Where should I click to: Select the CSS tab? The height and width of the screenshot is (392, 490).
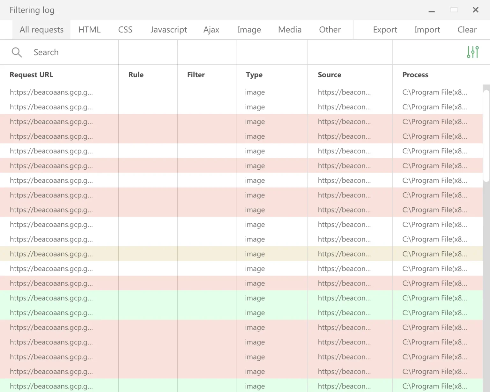125,30
